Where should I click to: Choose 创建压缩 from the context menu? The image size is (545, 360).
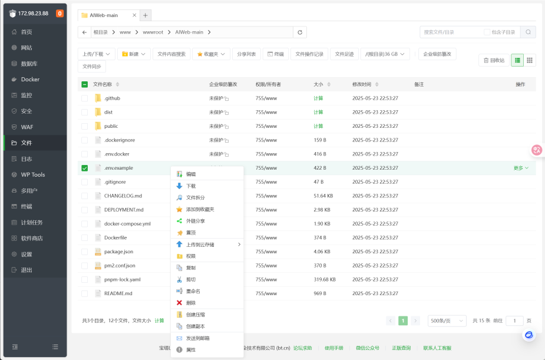click(x=207, y=315)
